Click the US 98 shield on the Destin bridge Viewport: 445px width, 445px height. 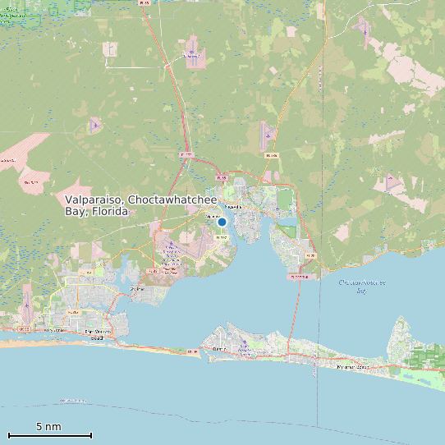192,352
